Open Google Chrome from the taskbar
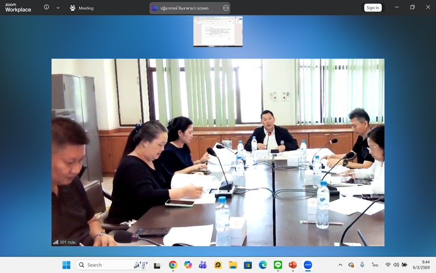This screenshot has height=273, width=436. click(x=173, y=265)
